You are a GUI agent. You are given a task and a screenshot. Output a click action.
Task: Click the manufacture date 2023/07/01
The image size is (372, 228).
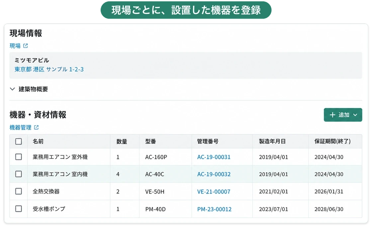(x=274, y=209)
